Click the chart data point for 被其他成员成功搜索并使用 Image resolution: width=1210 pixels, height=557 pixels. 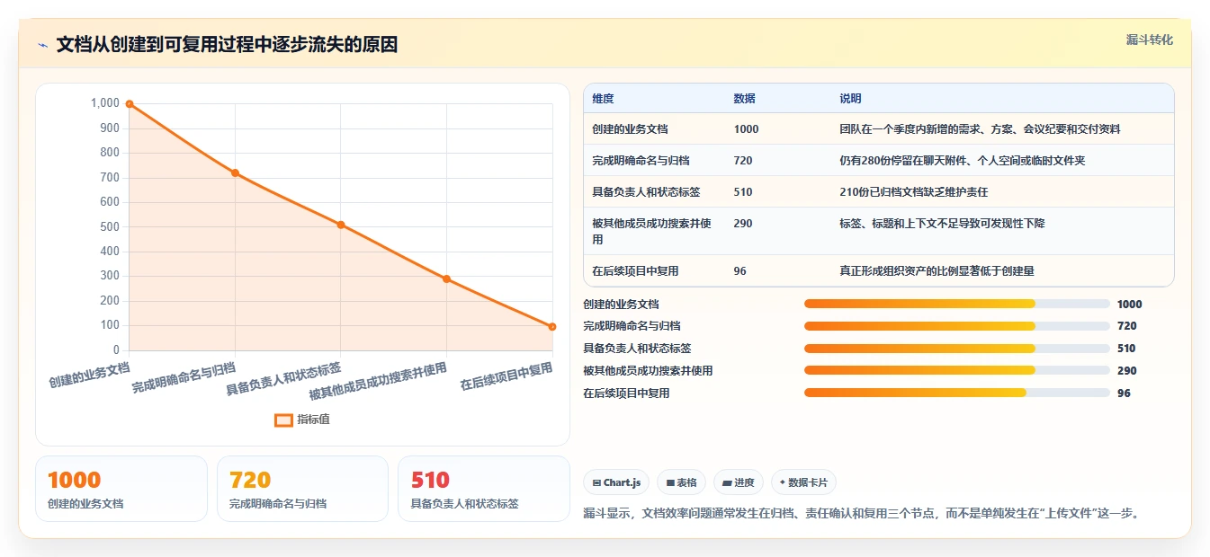446,278
